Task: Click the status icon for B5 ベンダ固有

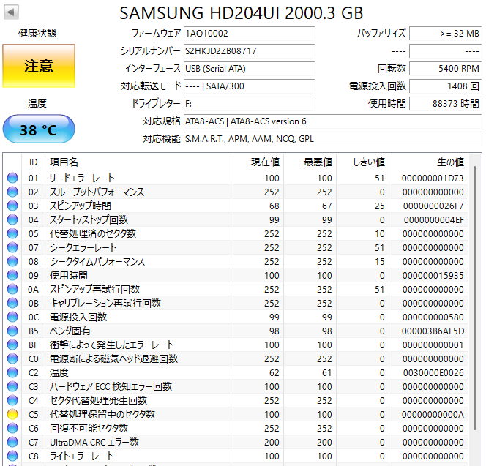Action: point(12,331)
